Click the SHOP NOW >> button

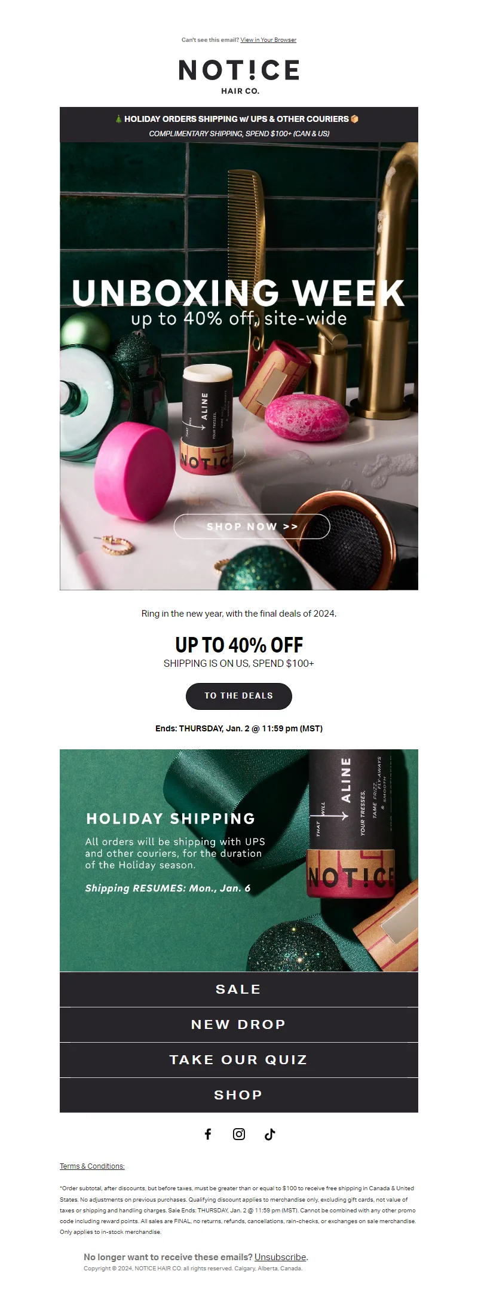[x=252, y=526]
